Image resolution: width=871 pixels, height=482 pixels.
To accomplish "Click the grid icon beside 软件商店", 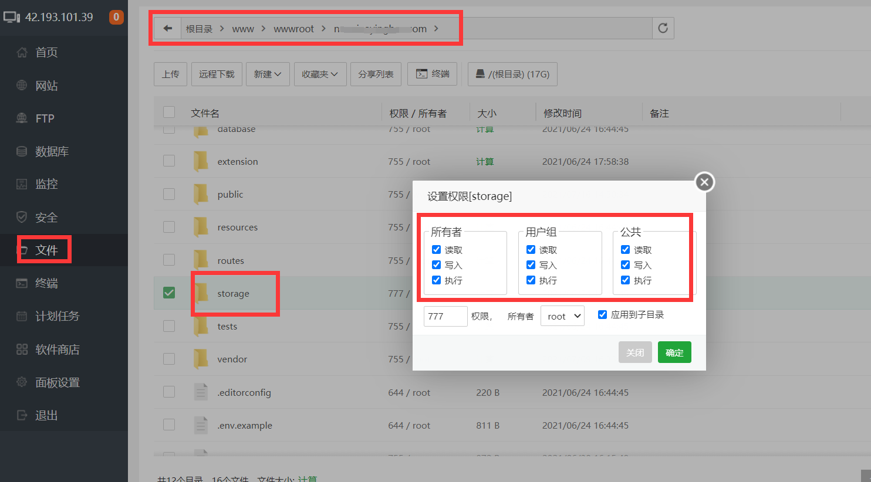I will (22, 349).
